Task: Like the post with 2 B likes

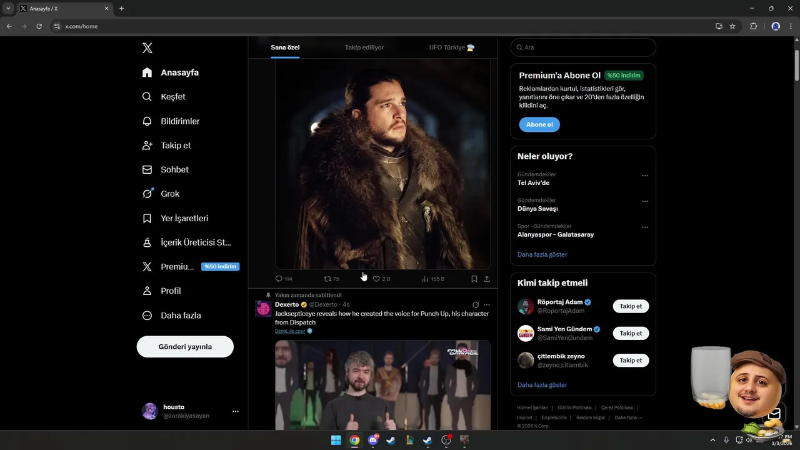Action: [x=381, y=279]
